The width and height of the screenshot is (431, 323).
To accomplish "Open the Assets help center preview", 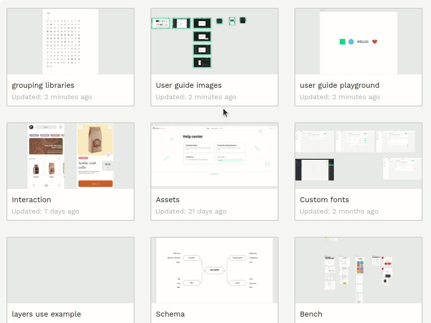I will coord(215,156).
